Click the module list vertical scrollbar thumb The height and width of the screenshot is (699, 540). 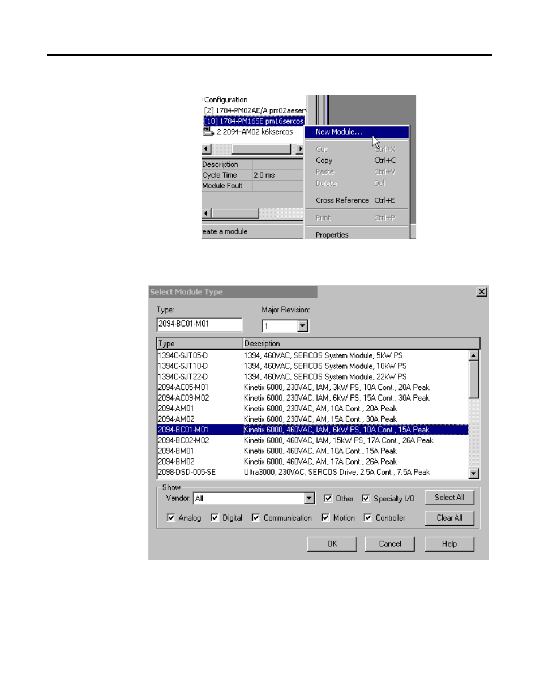[x=474, y=380]
